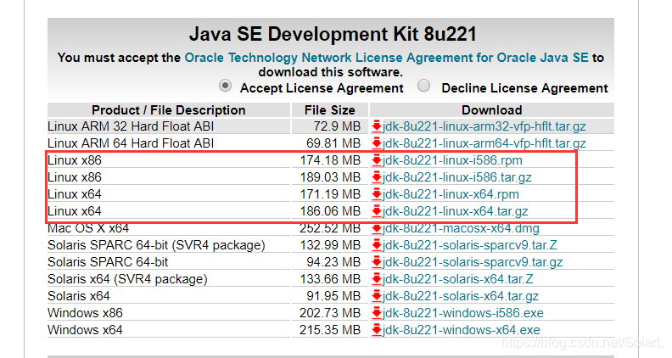Download jdk-8u221-linux-arm32-vfp-hflt.tar.gz
This screenshot has height=358, width=672.
(484, 126)
